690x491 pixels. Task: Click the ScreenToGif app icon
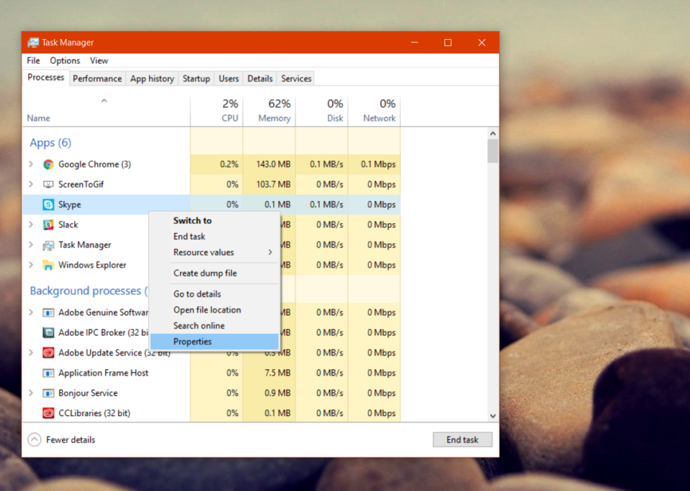point(48,184)
